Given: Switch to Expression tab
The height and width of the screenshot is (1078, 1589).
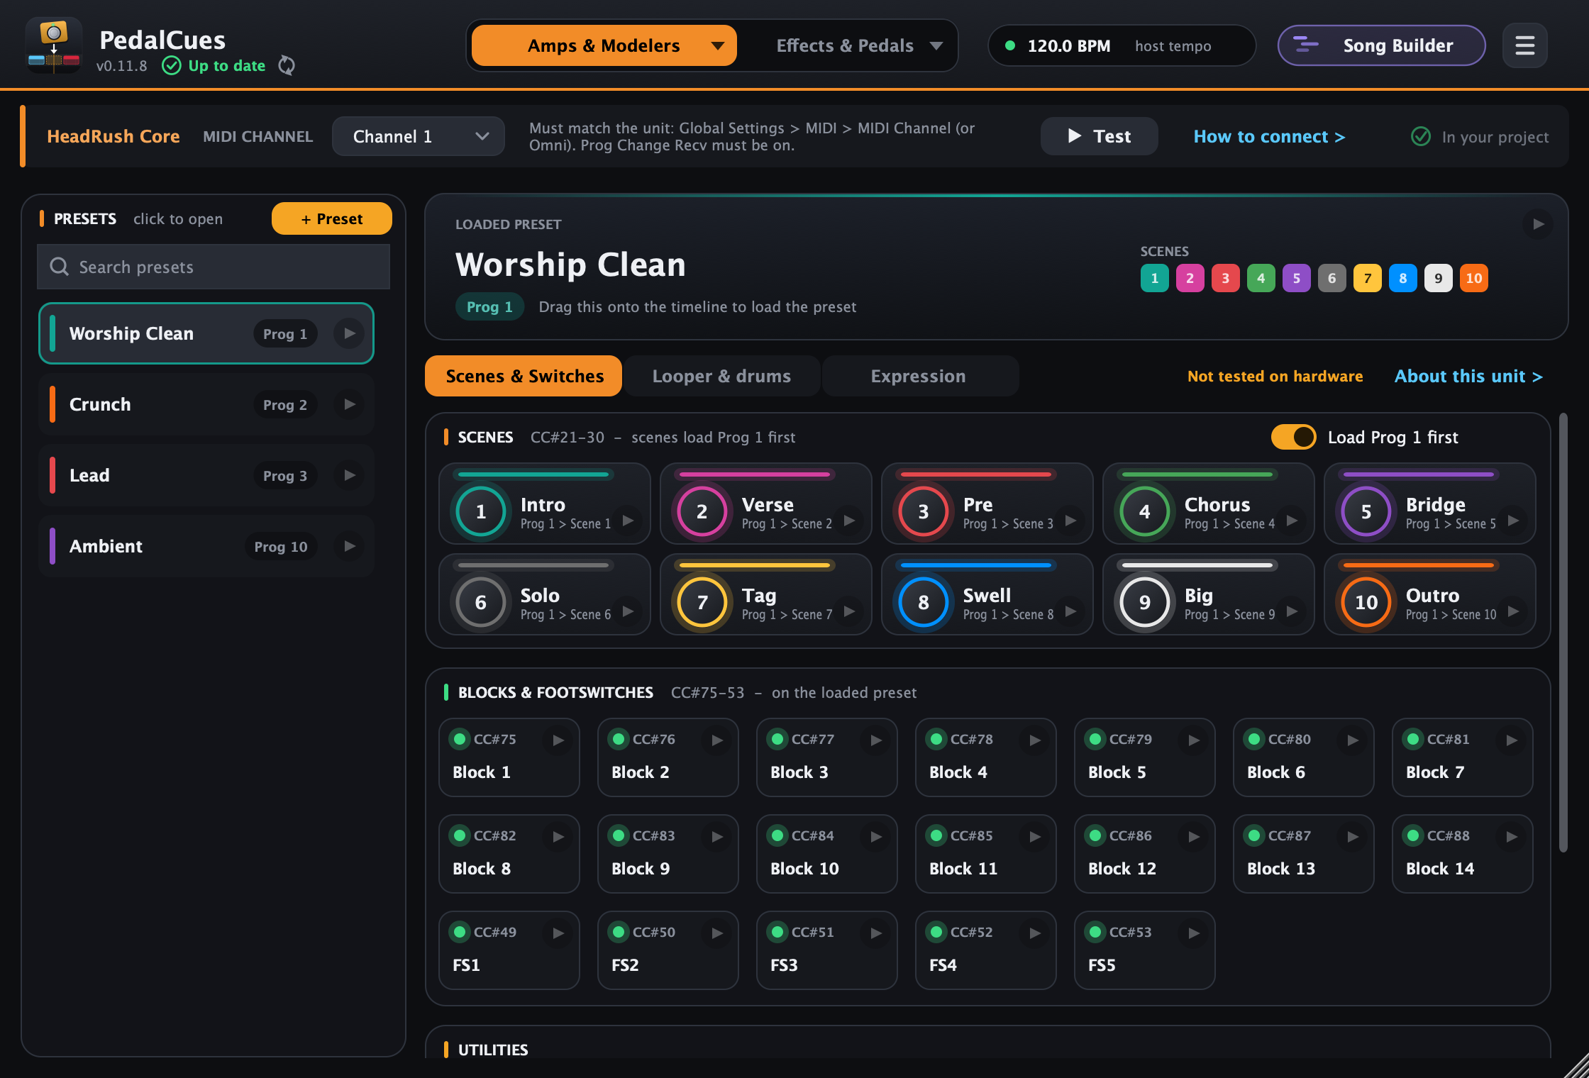Looking at the screenshot, I should click(x=919, y=376).
